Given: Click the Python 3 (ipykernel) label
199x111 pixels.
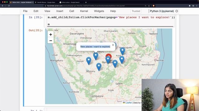Looking at the screenshot, I should [162, 11].
